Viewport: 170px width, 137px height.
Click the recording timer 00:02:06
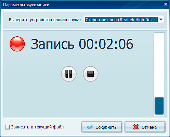[106, 44]
